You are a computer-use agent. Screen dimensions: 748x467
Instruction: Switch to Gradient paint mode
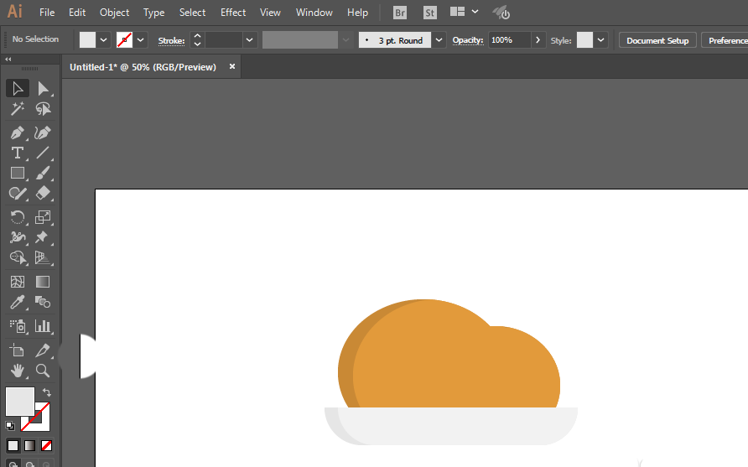click(29, 445)
